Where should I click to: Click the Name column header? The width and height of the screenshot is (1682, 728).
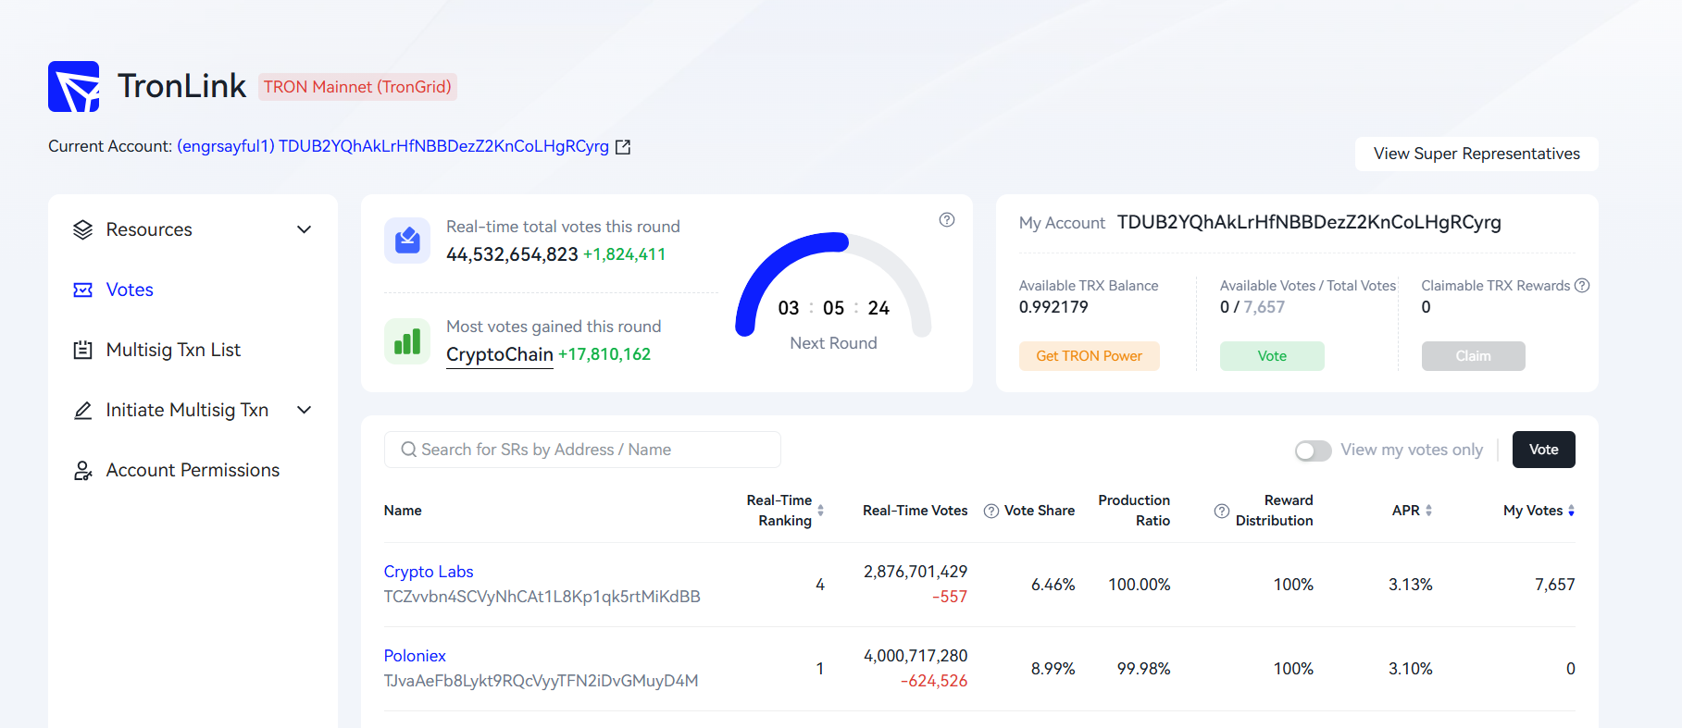coord(403,511)
